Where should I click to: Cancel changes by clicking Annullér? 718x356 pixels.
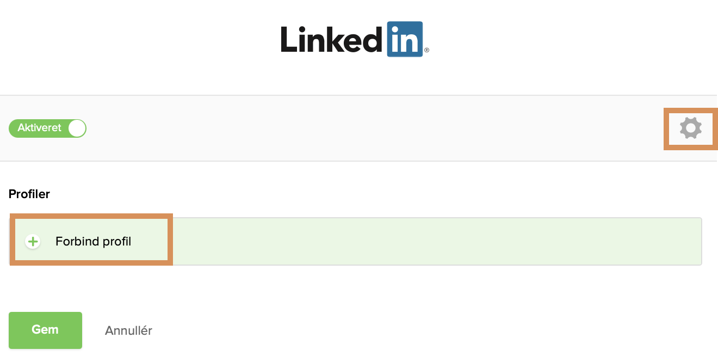pyautogui.click(x=128, y=330)
